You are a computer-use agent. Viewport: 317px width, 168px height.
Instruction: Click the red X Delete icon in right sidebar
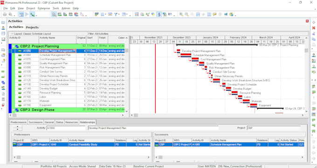click(314, 28)
